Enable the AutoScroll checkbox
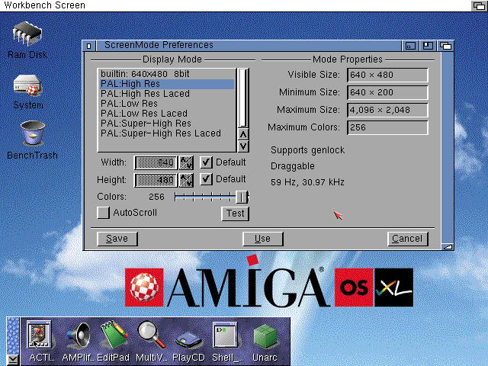The height and width of the screenshot is (366, 488). point(104,213)
